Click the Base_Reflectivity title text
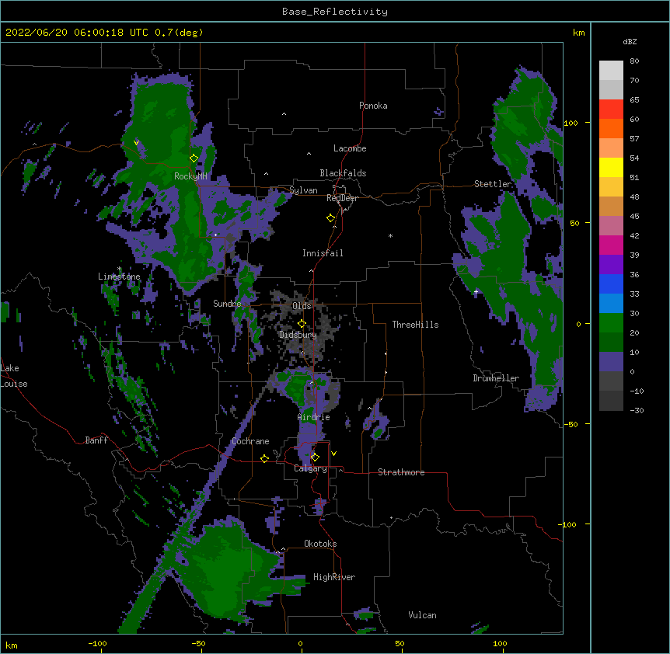This screenshot has width=670, height=654. tap(335, 12)
